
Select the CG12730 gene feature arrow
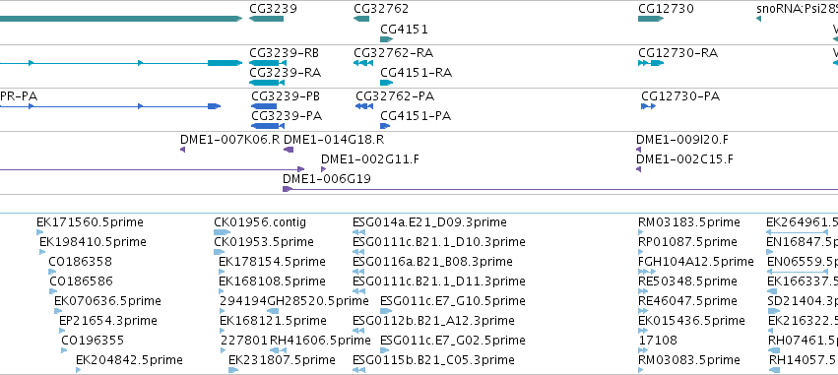[651, 19]
